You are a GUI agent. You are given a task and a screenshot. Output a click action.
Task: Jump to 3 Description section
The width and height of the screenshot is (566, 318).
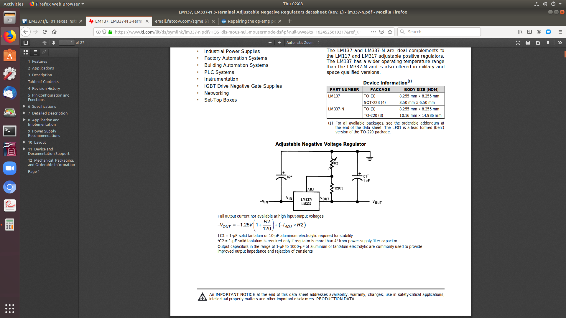40,75
